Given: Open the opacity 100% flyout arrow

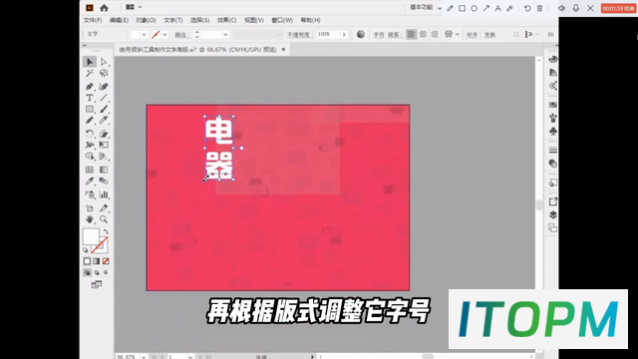Looking at the screenshot, I should (344, 35).
